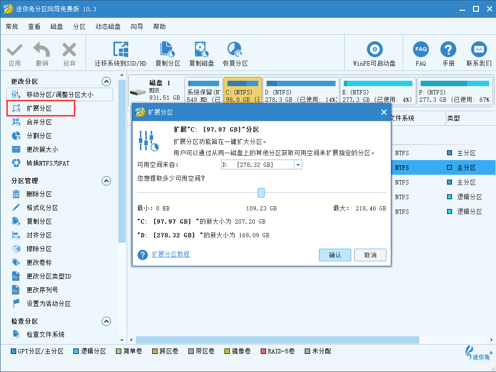The image size is (496, 372).
Task: Click the Recover Partition (恢复分区) toolbar icon
Action: (x=235, y=49)
